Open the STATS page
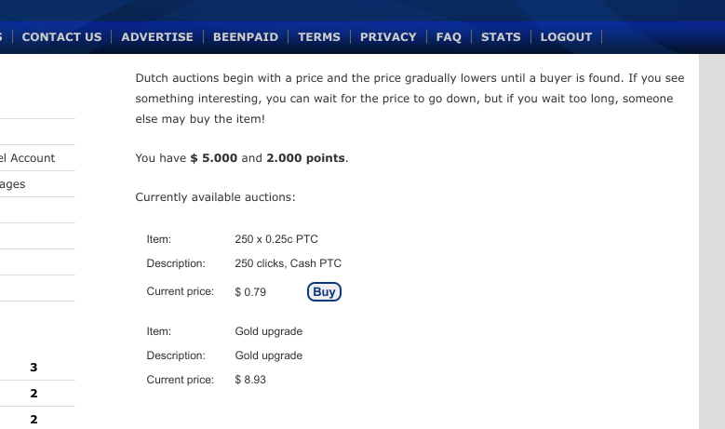 501,37
